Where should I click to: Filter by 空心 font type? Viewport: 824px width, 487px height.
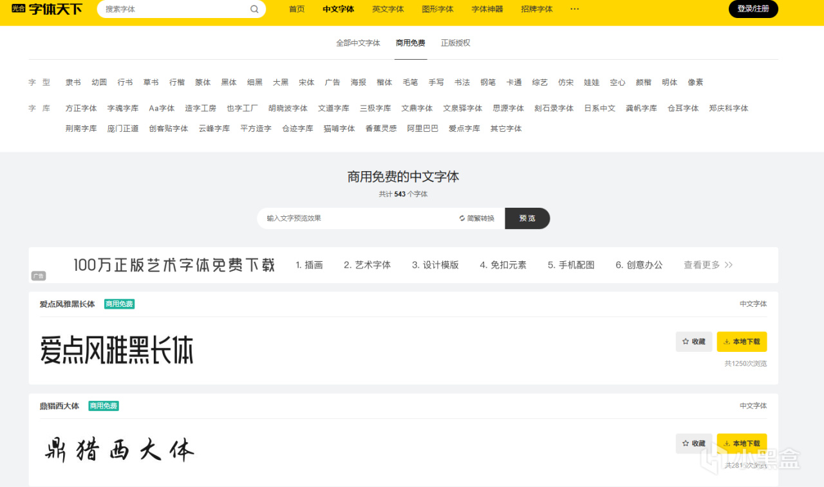[x=618, y=82]
